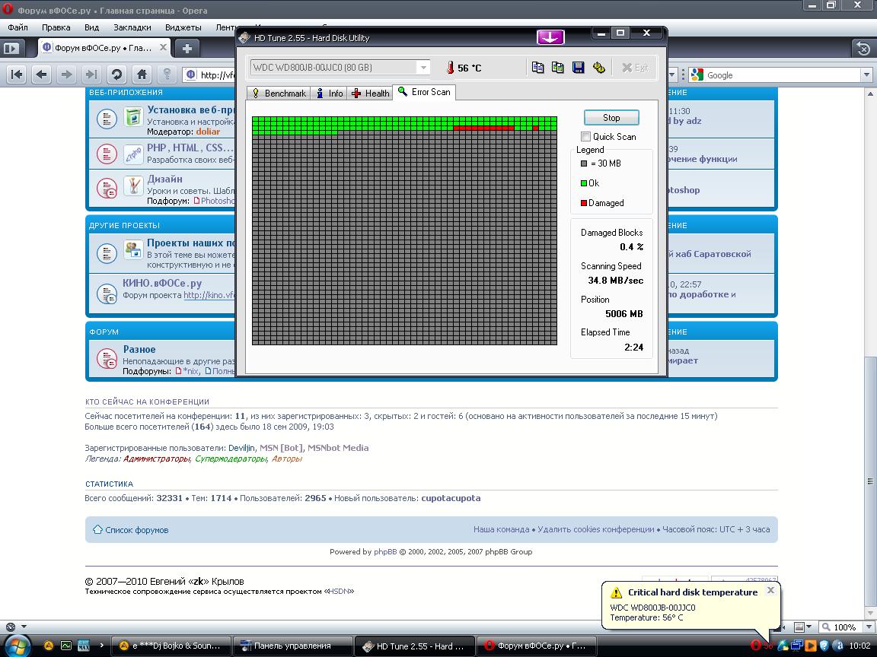Switch to the Health tab

tap(370, 94)
